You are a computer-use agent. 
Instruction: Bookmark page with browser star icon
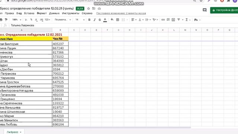pos(201,1)
